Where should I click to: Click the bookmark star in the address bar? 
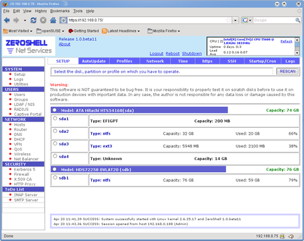229,20
